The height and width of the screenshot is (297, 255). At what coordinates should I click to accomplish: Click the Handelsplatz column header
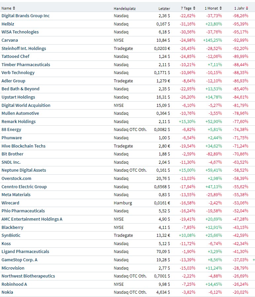click(x=124, y=8)
